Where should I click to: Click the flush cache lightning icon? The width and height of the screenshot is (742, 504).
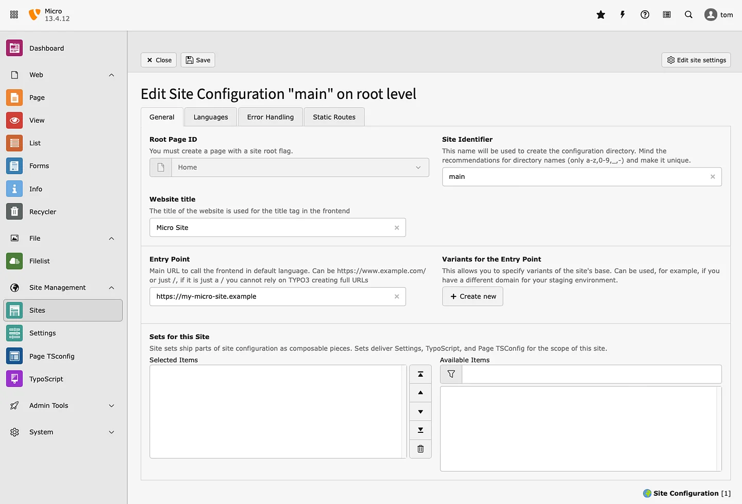(x=622, y=15)
